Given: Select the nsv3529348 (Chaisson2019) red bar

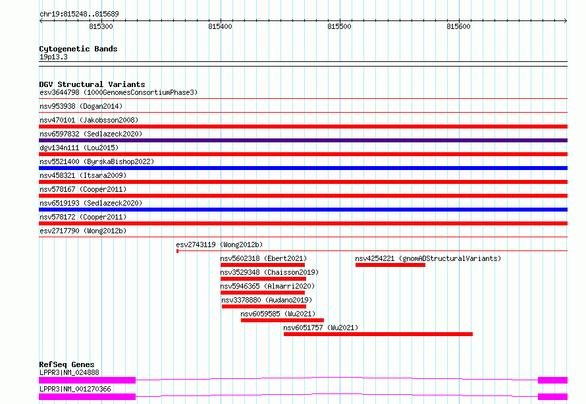Looking at the screenshot, I should pyautogui.click(x=263, y=279).
